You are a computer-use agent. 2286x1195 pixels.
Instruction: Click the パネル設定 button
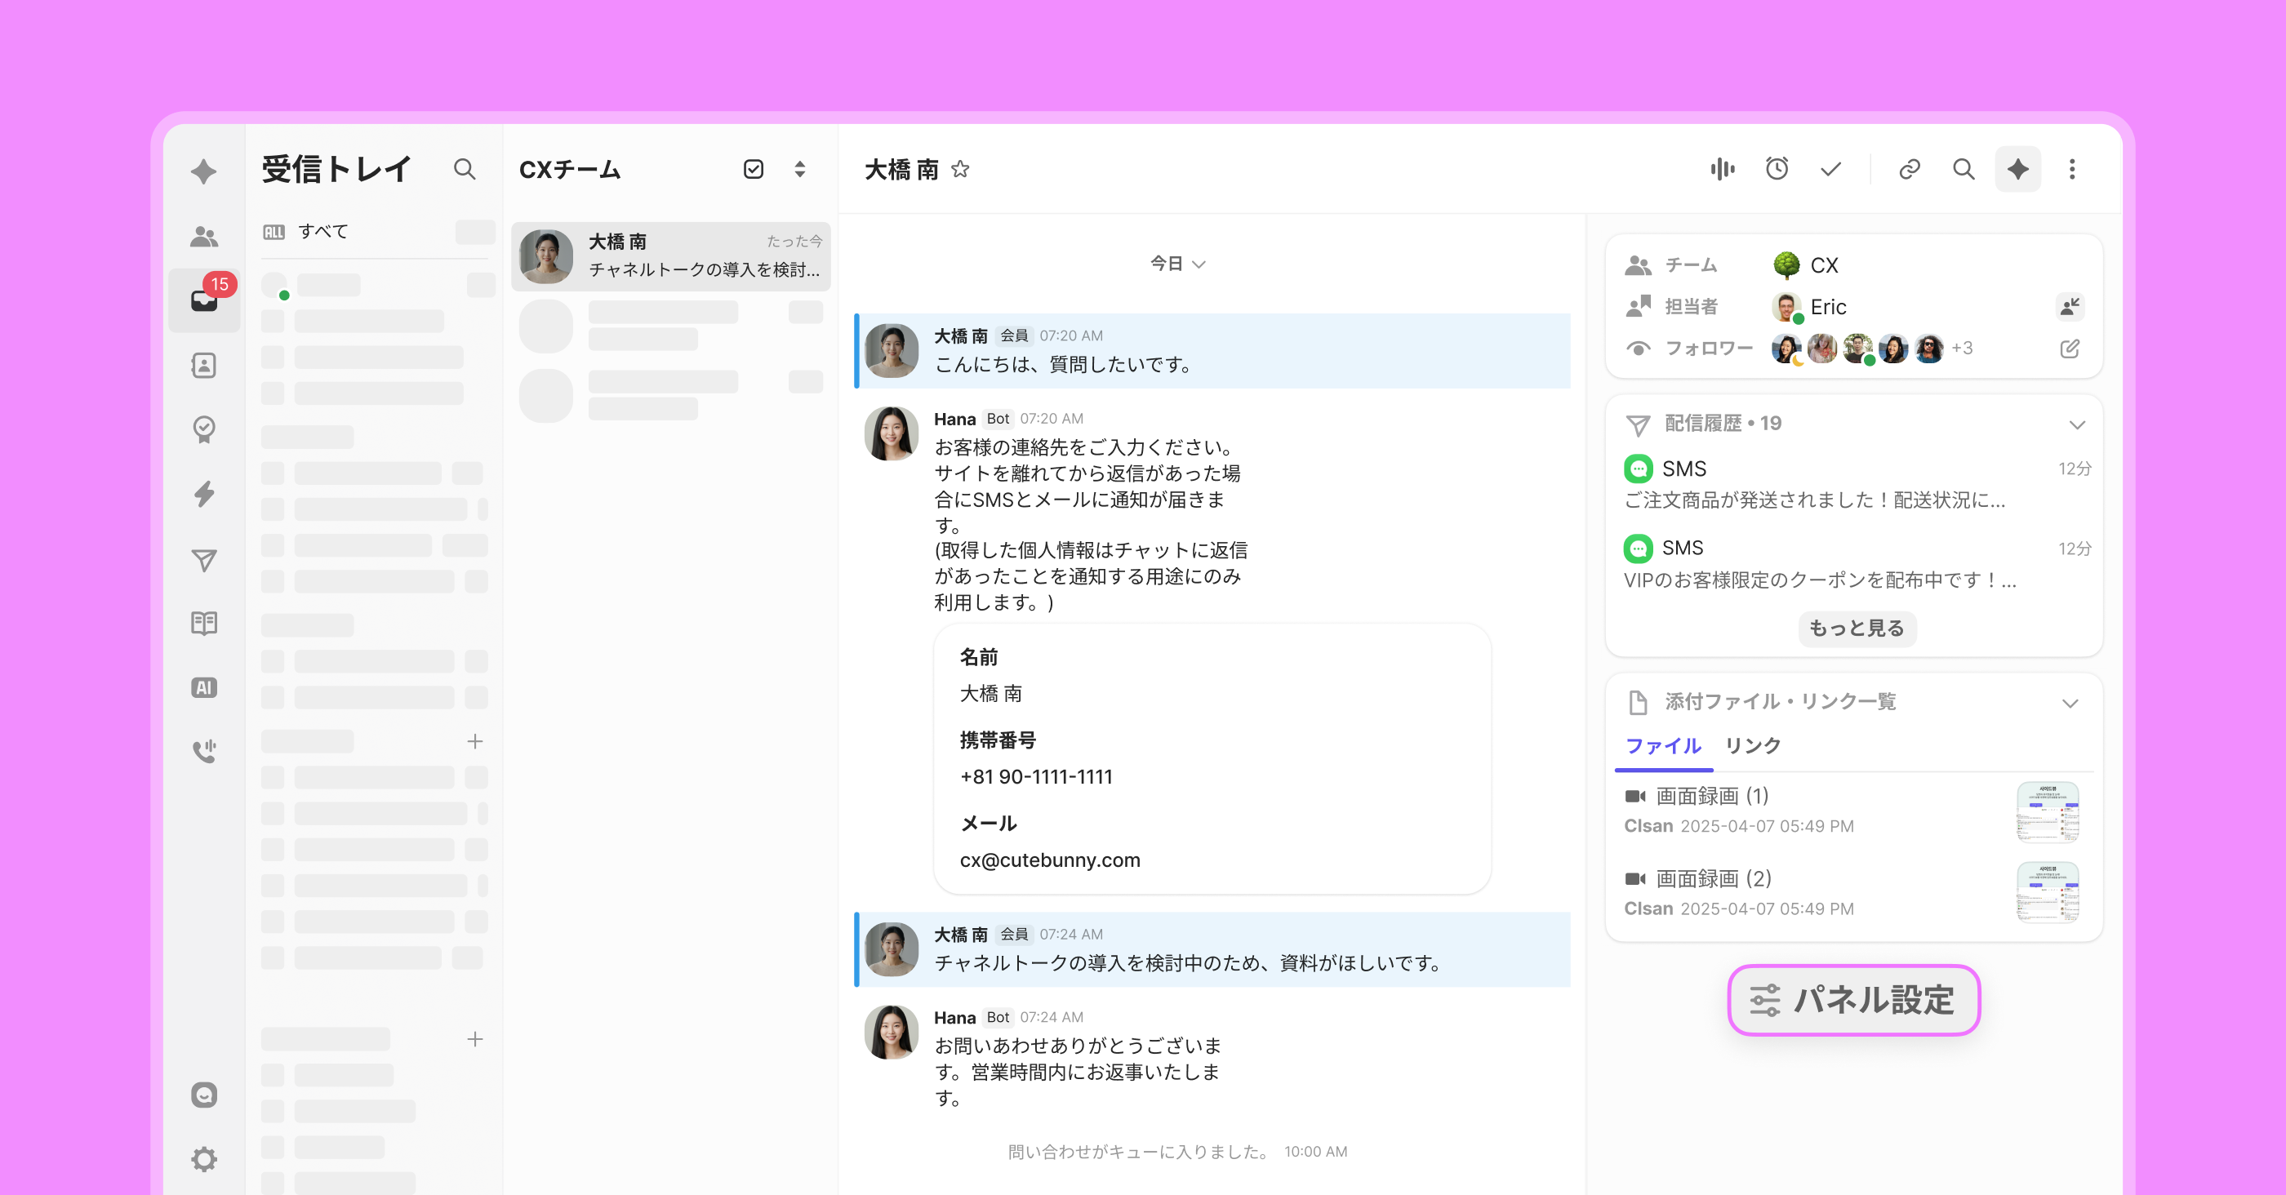click(1854, 1000)
